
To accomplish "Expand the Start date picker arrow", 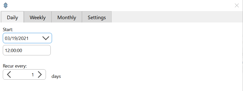I will coord(46,38).
